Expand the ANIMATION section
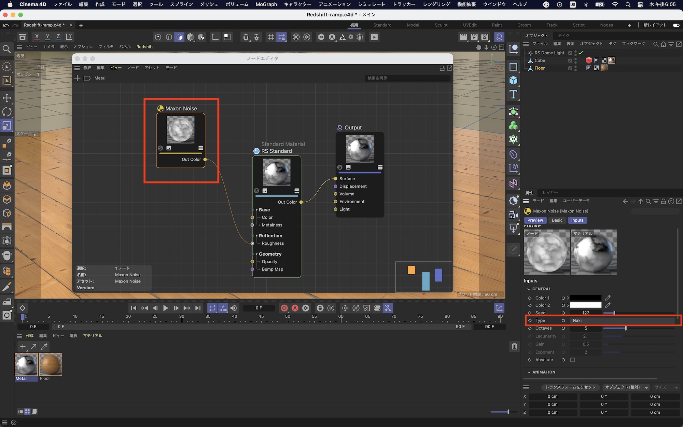Image resolution: width=683 pixels, height=427 pixels. tap(529, 372)
